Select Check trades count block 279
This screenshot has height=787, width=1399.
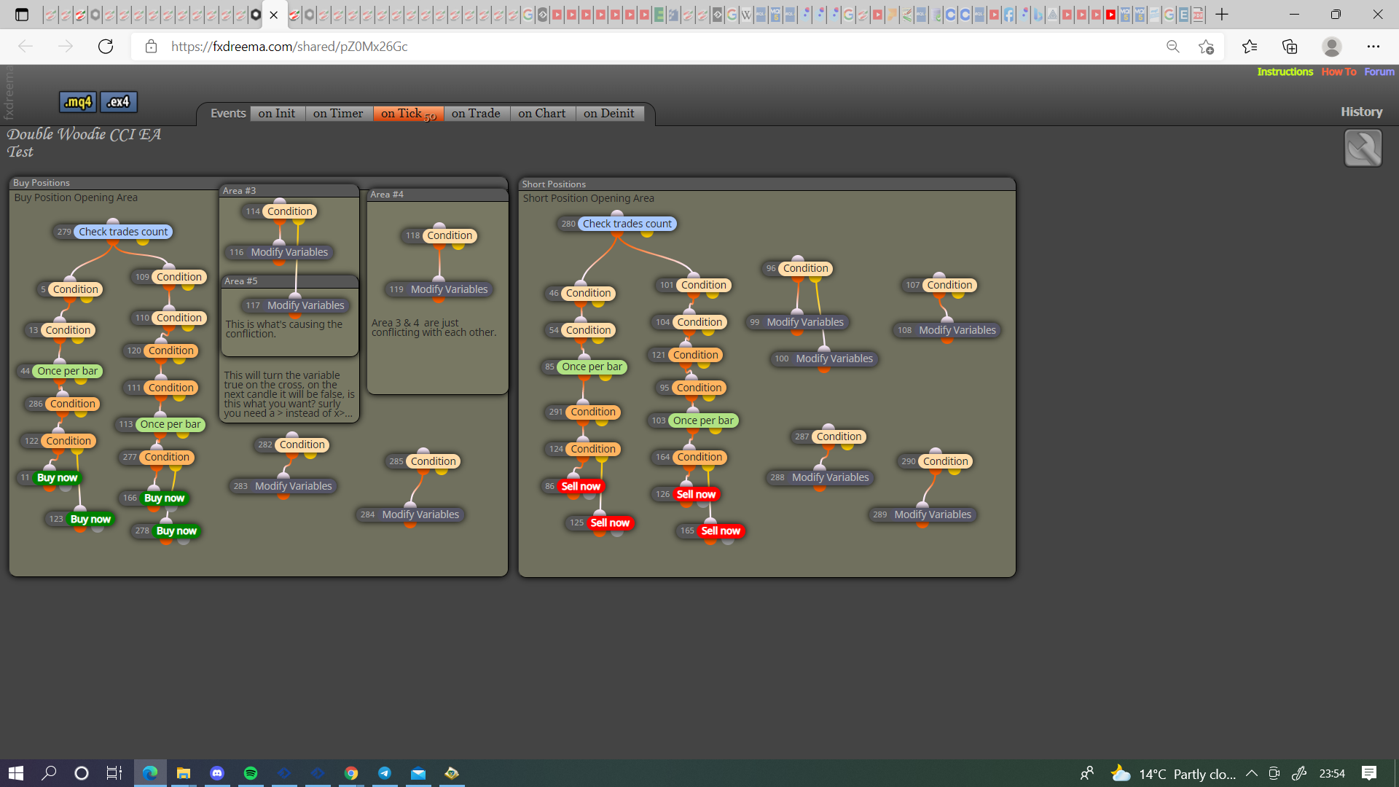point(113,232)
